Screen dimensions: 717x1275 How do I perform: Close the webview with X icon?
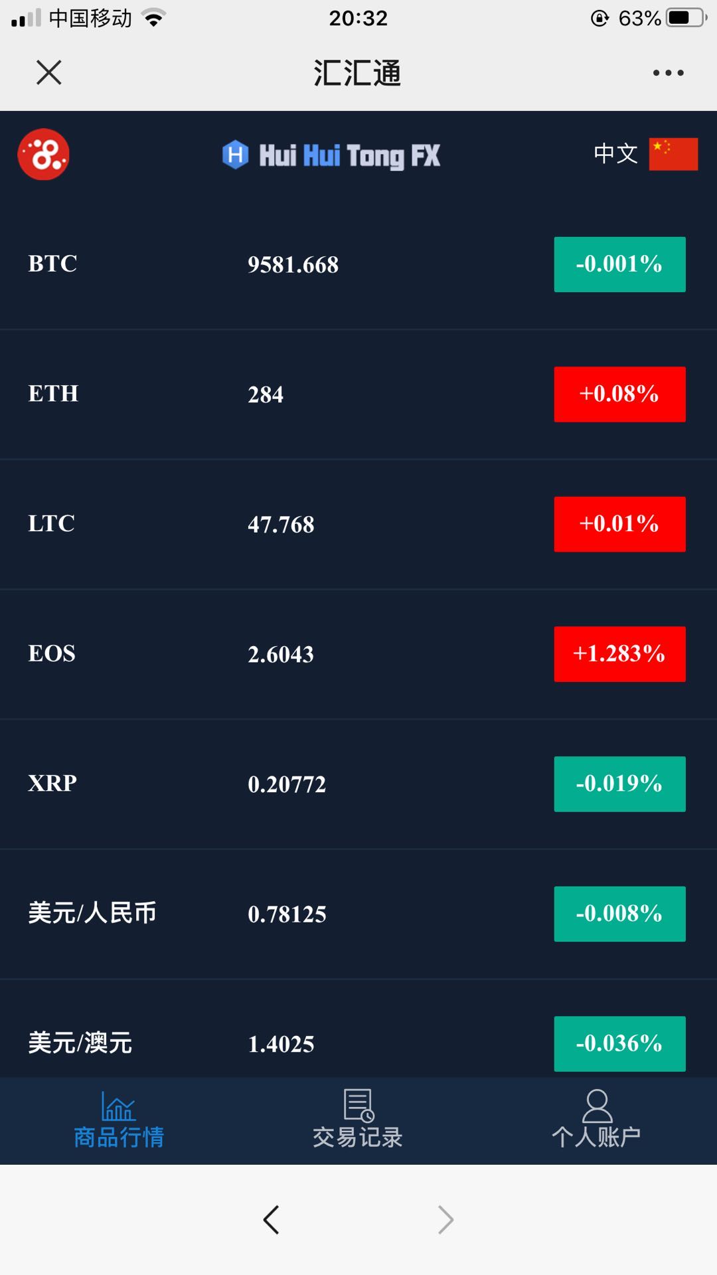pyautogui.click(x=48, y=72)
